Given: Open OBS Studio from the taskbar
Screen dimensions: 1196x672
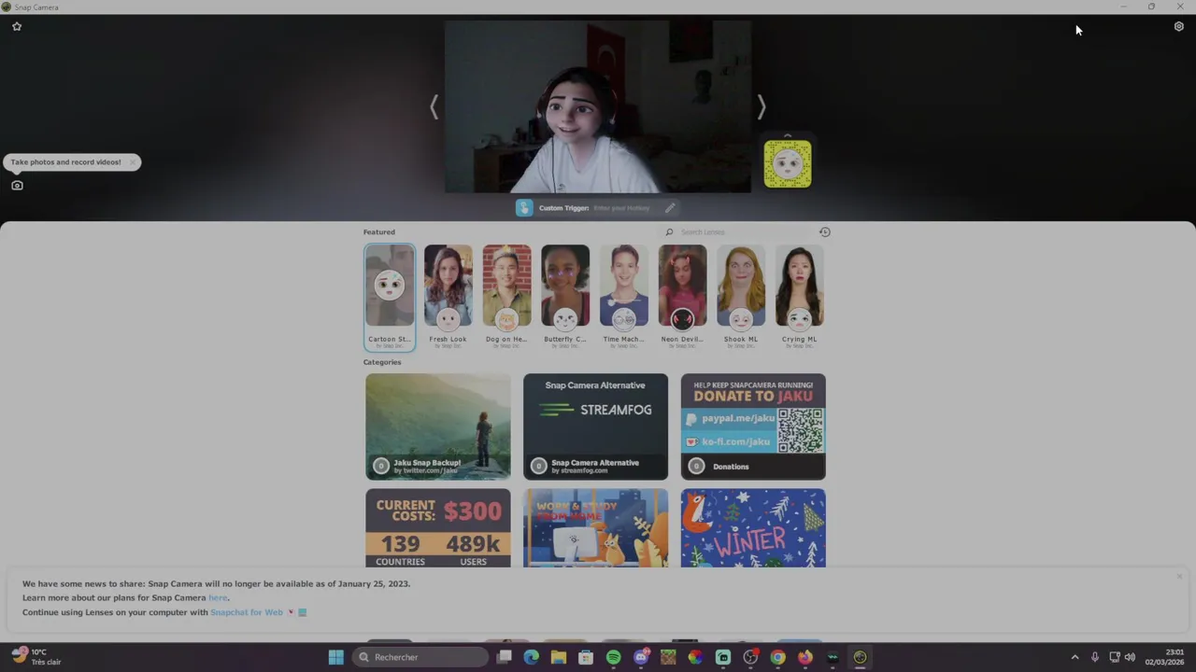Looking at the screenshot, I should point(750,657).
